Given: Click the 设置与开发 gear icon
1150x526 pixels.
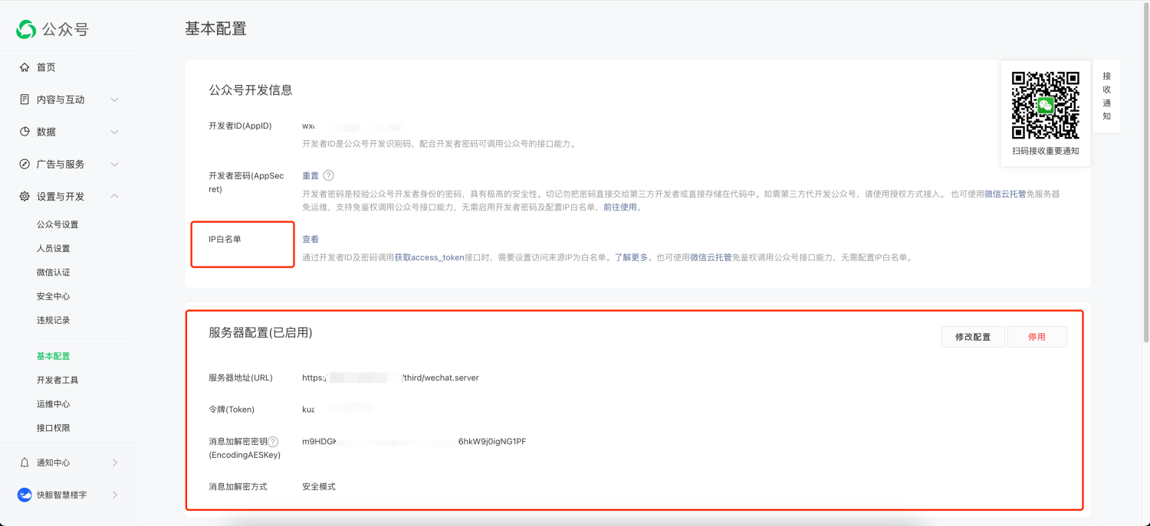Looking at the screenshot, I should [x=25, y=196].
